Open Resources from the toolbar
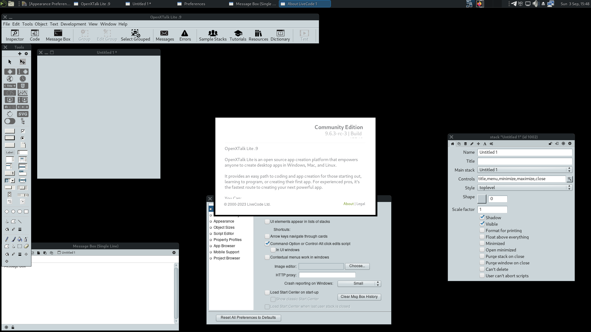 pyautogui.click(x=258, y=35)
